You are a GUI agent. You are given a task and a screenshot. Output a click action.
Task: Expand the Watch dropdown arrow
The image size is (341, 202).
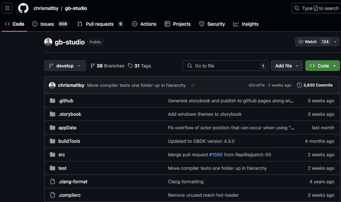coord(335,42)
